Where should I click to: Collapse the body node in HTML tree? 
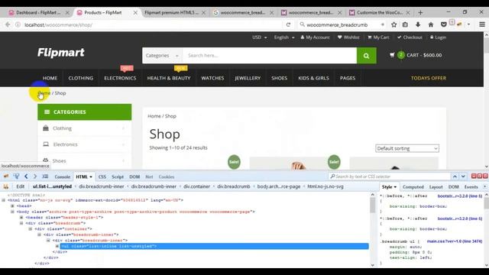[x=12, y=212]
